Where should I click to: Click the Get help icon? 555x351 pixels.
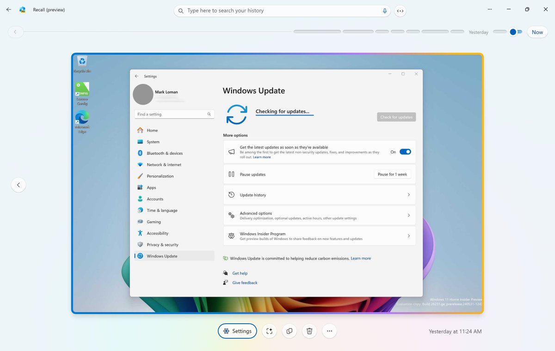[x=225, y=273]
